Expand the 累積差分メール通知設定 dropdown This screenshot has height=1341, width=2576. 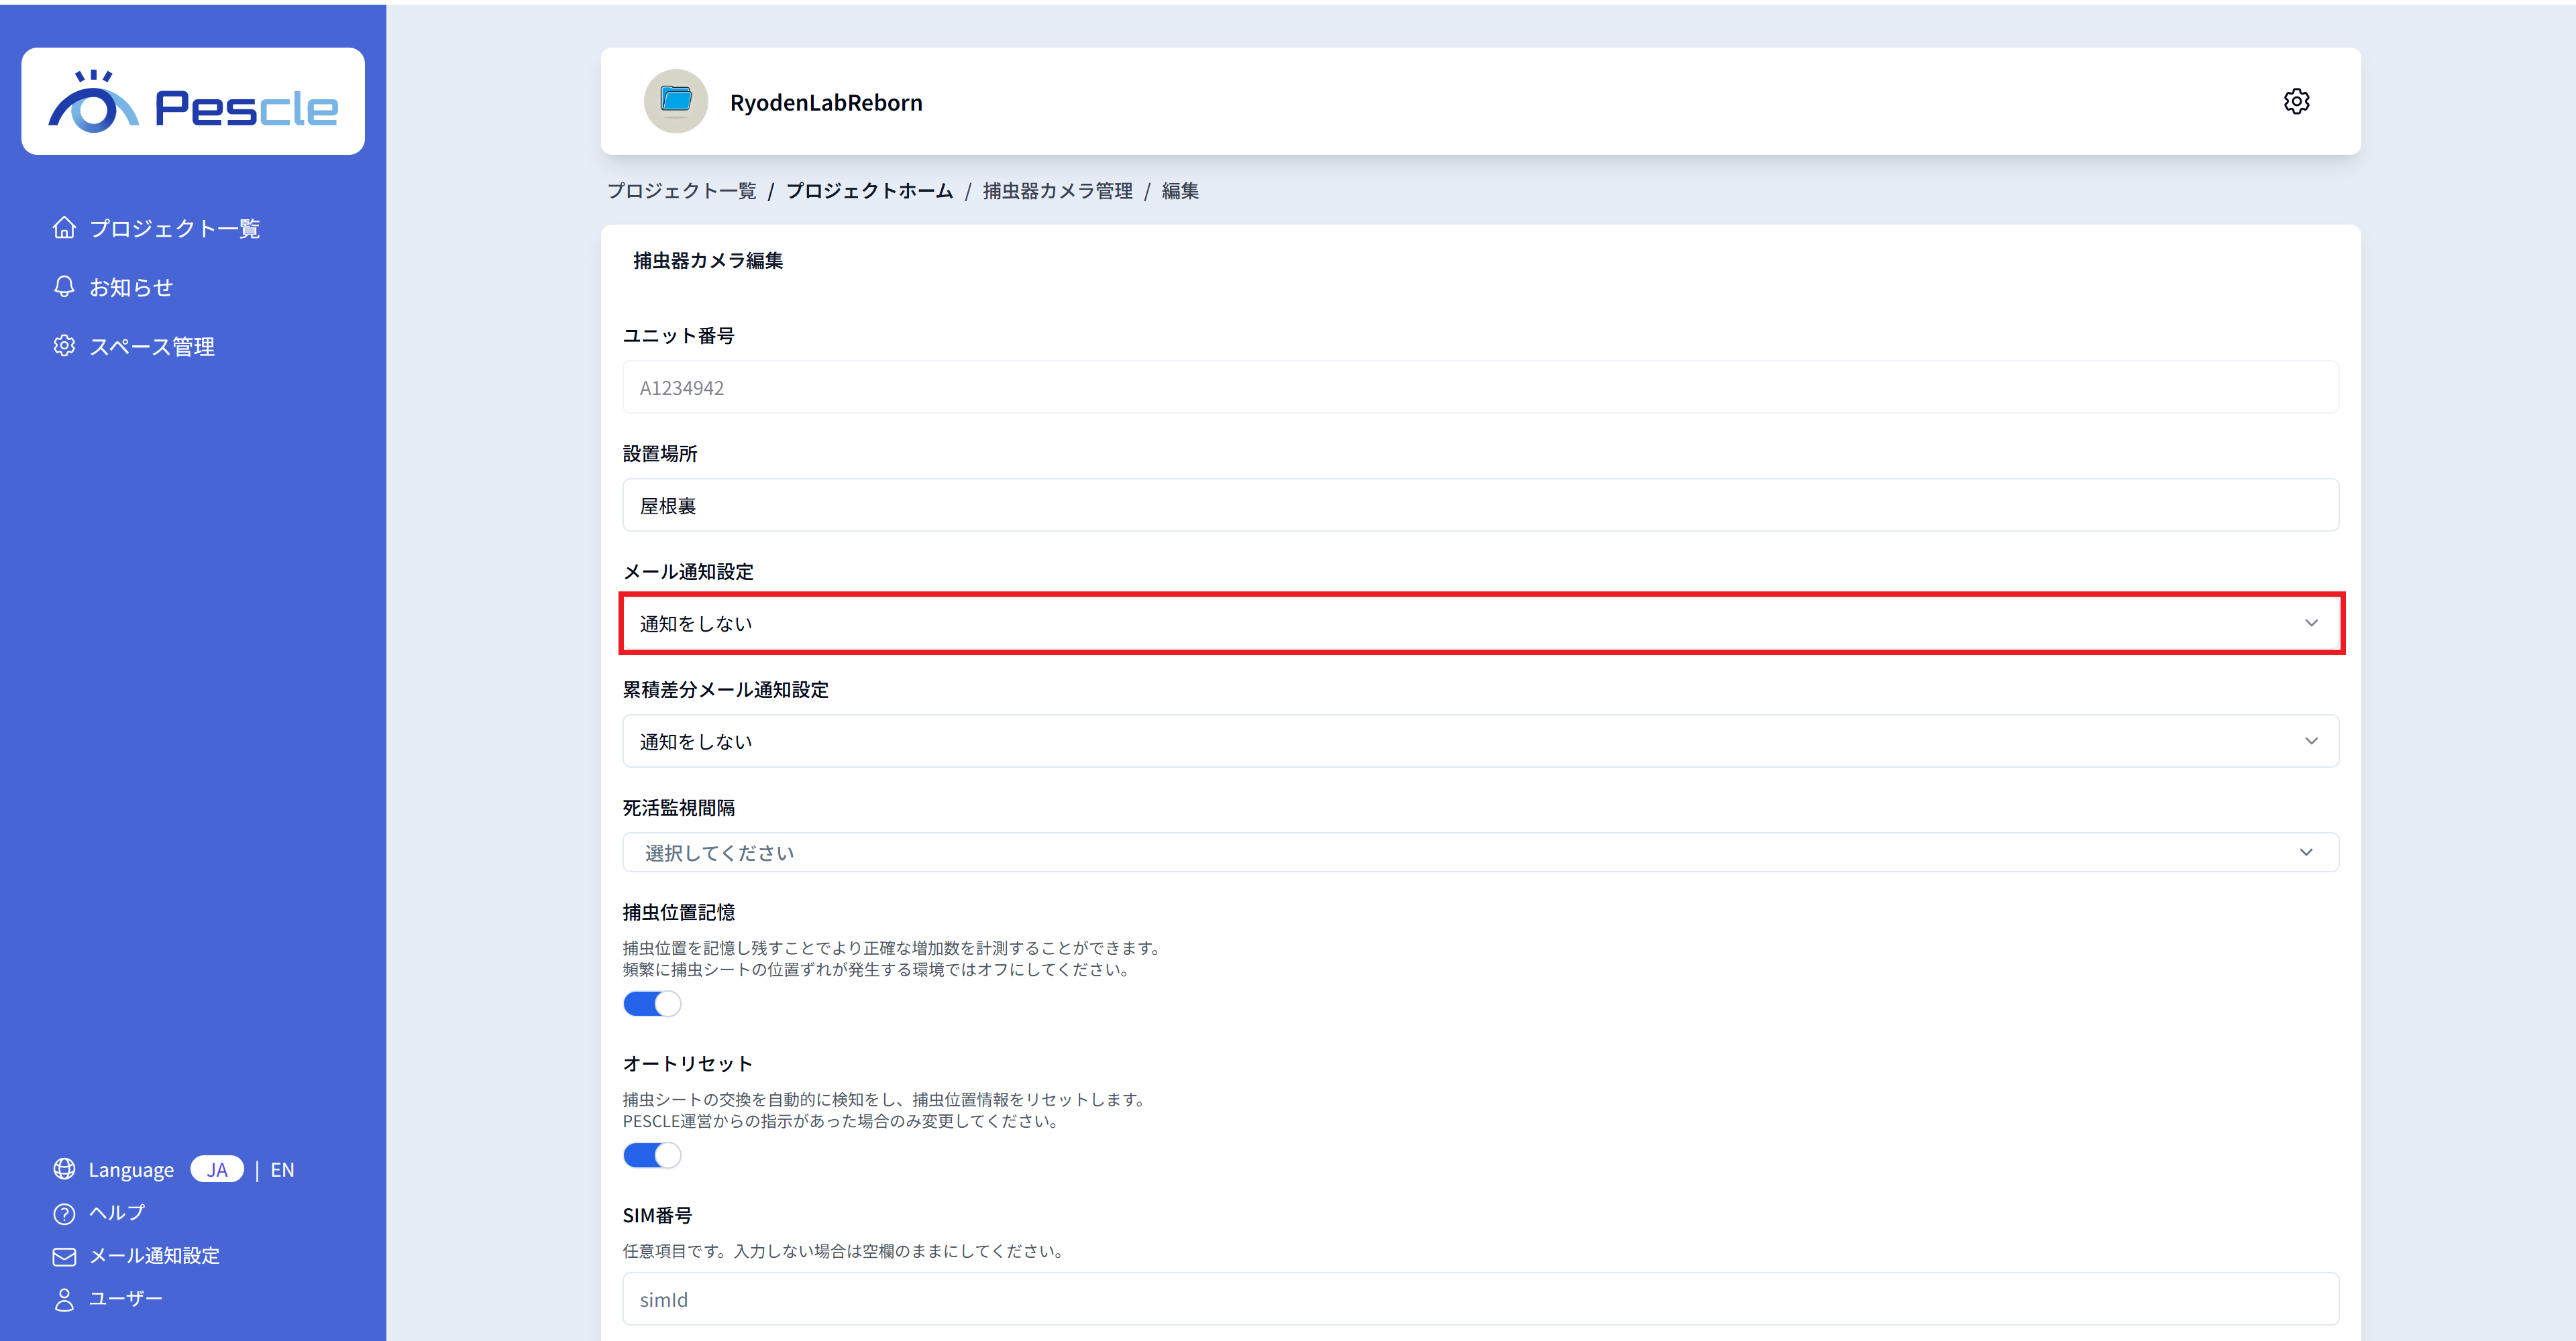coord(1480,742)
